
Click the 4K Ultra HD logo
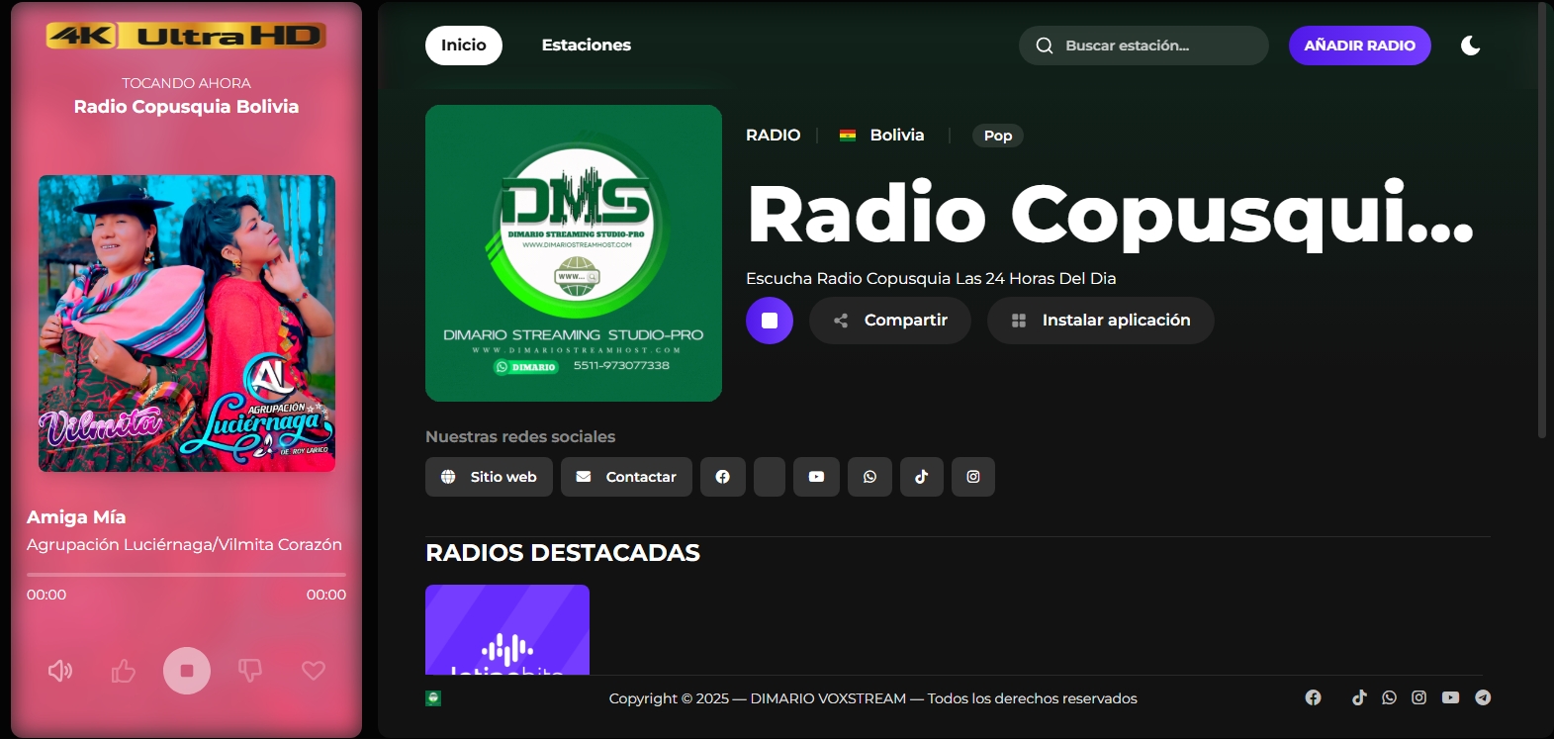pos(186,36)
